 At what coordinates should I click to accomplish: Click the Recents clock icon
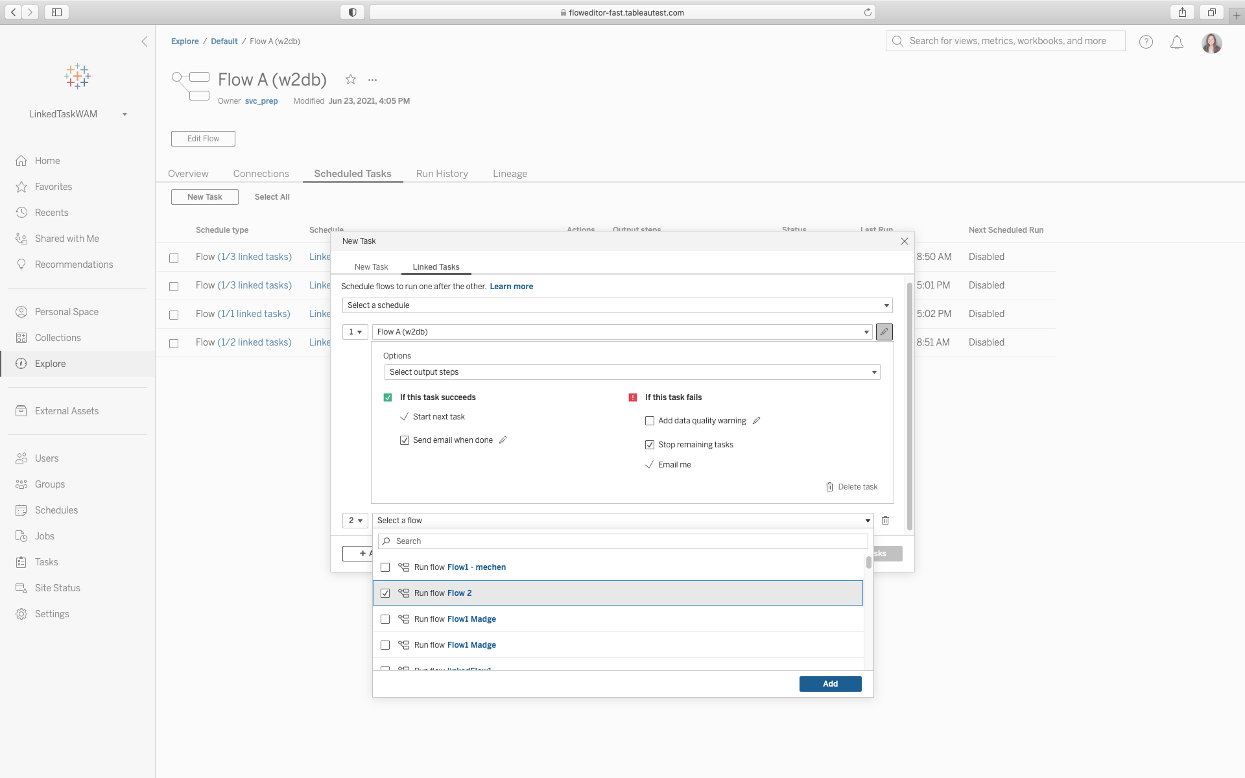(21, 213)
